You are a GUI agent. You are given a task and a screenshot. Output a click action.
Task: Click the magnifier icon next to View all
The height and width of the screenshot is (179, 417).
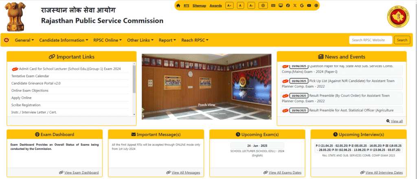pyautogui.click(x=388, y=121)
